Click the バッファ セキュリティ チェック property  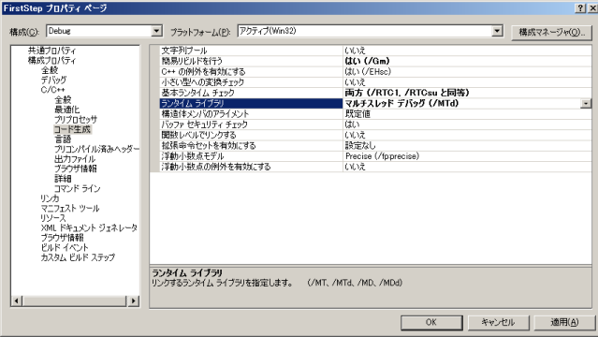[251, 125]
